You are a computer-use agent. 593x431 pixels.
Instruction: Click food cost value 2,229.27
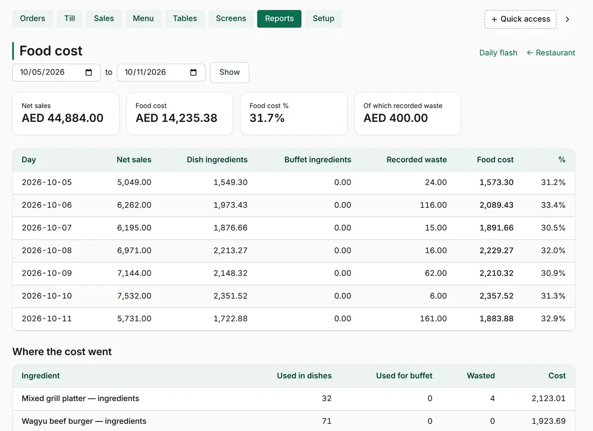(497, 250)
